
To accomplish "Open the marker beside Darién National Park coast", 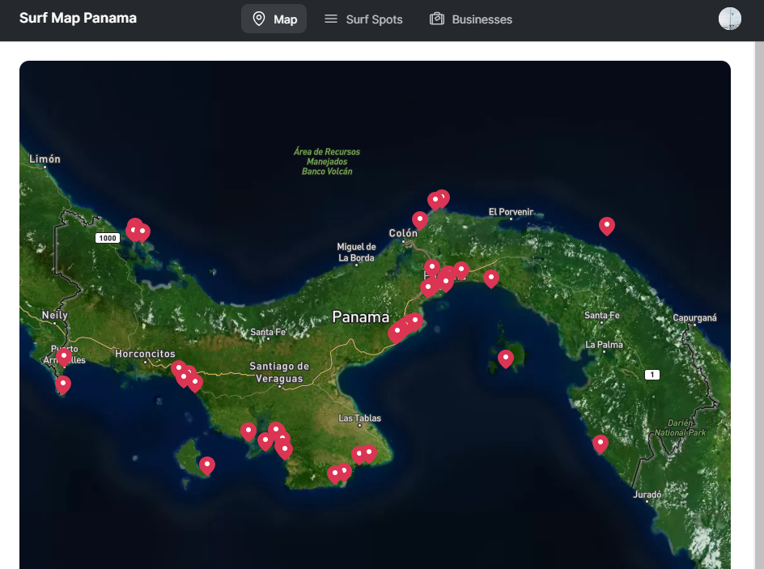I will [600, 443].
